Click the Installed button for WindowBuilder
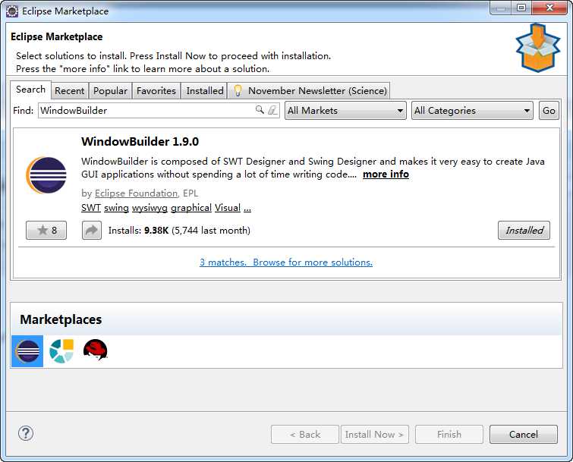573x462 pixels. [x=524, y=230]
